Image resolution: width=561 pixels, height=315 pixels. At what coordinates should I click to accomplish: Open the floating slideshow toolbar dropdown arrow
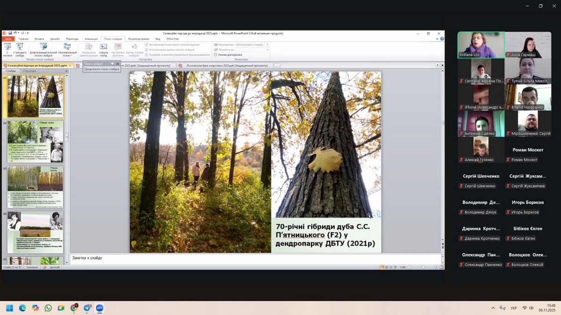pyautogui.click(x=112, y=63)
